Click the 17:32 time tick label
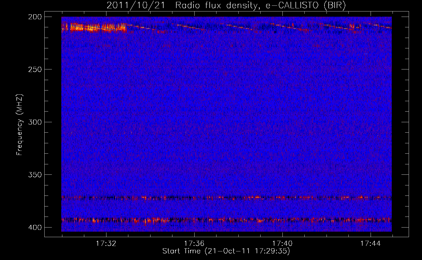Viewport: 422px width, 260px height. pos(106,244)
